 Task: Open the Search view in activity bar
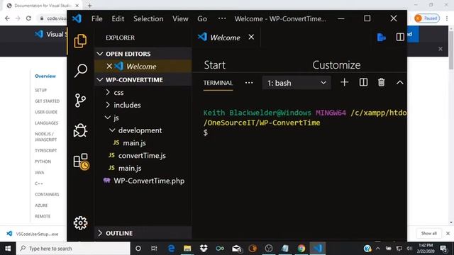pos(80,71)
